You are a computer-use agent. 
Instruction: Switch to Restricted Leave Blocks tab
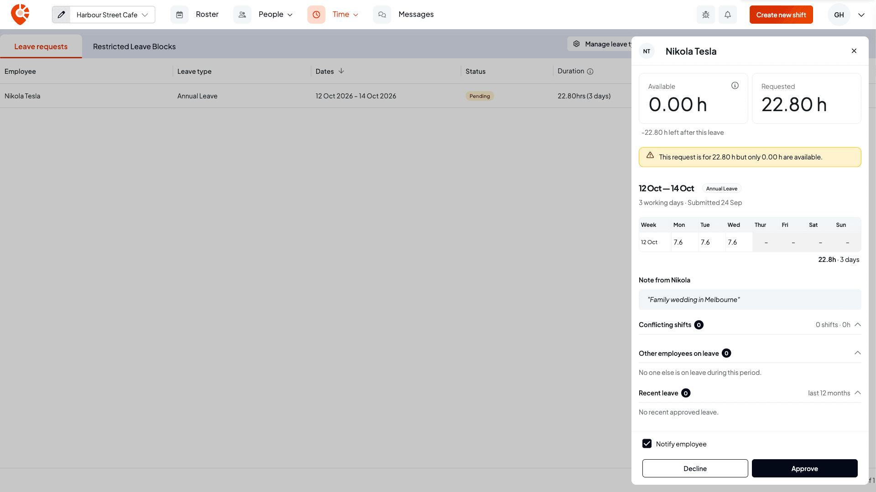coord(134,46)
